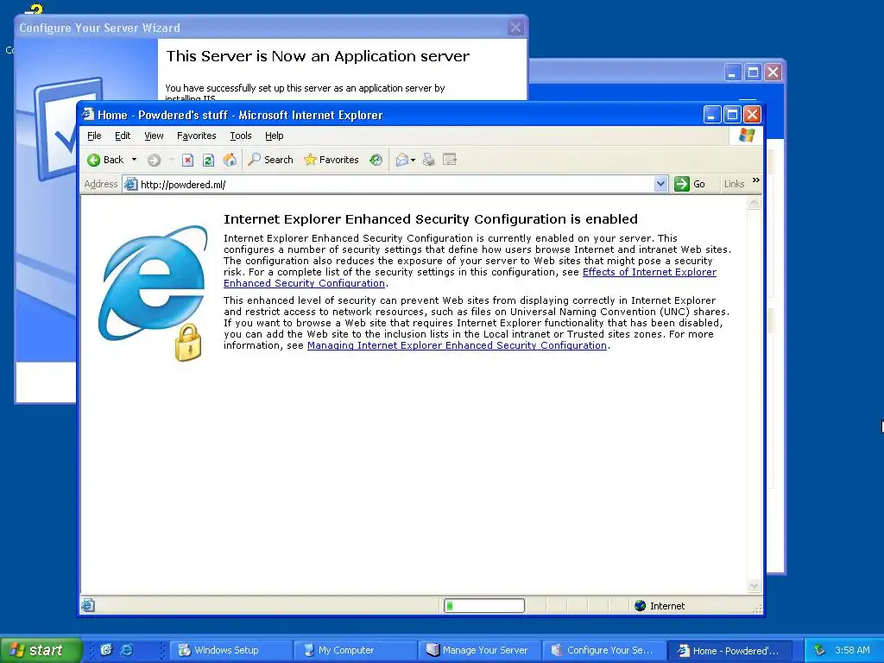Click the Internet zone globe in status bar

pos(640,606)
